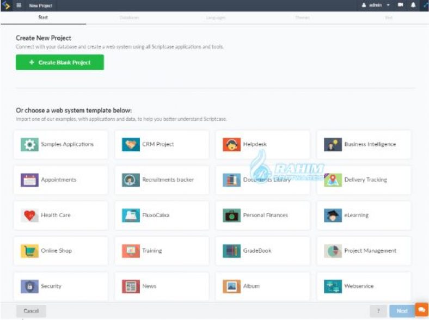Switch to the Database tab
Screen dimensions: 429x320
click(129, 17)
